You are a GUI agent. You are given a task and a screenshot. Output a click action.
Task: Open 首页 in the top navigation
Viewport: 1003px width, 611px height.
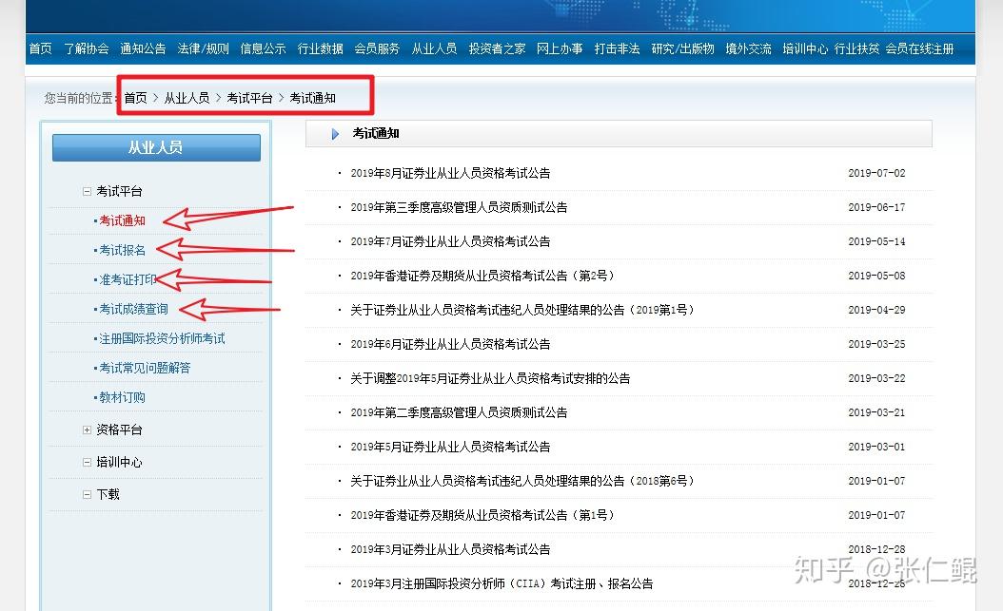coord(40,48)
